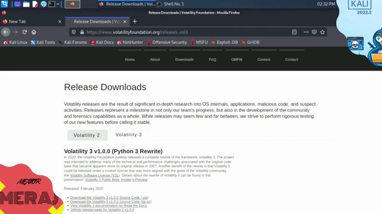Image resolution: width=382 pixels, height=214 pixels.
Task: Expand the terminal launcher dropdown arrow
Action: 58,4
